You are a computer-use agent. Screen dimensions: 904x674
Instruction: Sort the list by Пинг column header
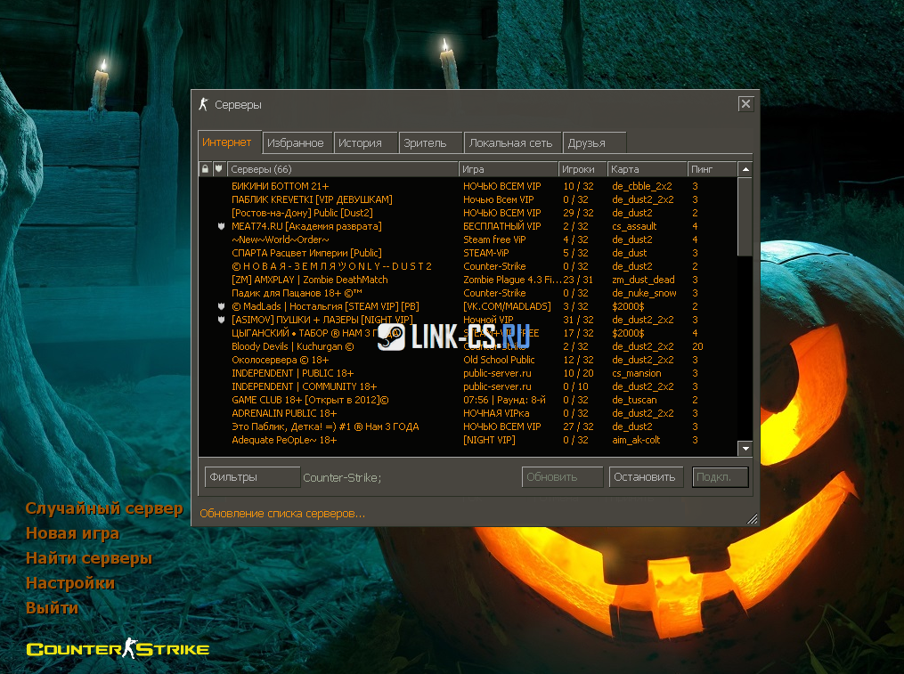tap(712, 169)
